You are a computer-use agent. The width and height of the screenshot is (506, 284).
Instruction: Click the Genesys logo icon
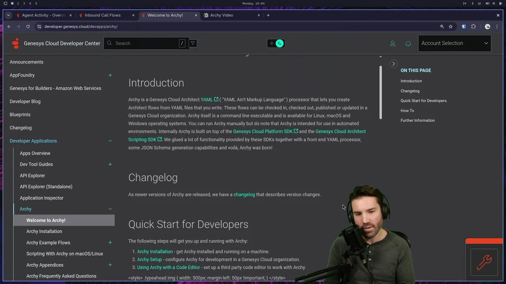[15, 43]
